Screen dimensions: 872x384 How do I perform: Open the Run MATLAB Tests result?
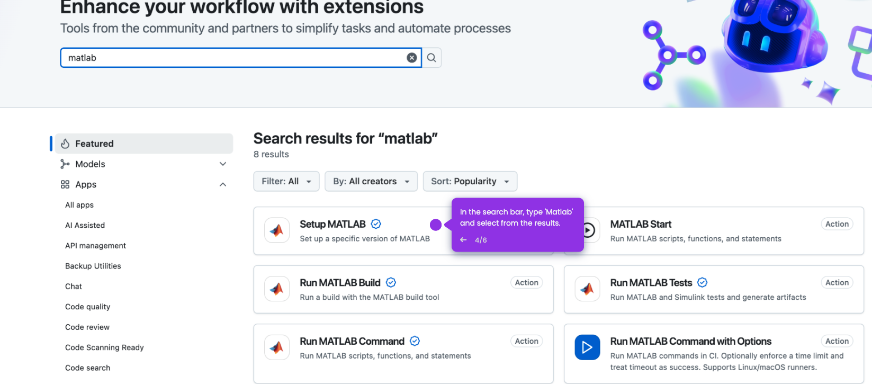coord(651,283)
